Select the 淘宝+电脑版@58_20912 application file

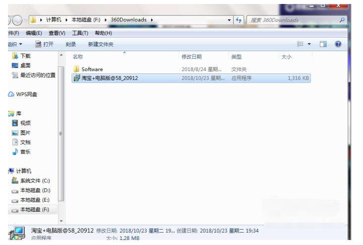pyautogui.click(x=109, y=78)
